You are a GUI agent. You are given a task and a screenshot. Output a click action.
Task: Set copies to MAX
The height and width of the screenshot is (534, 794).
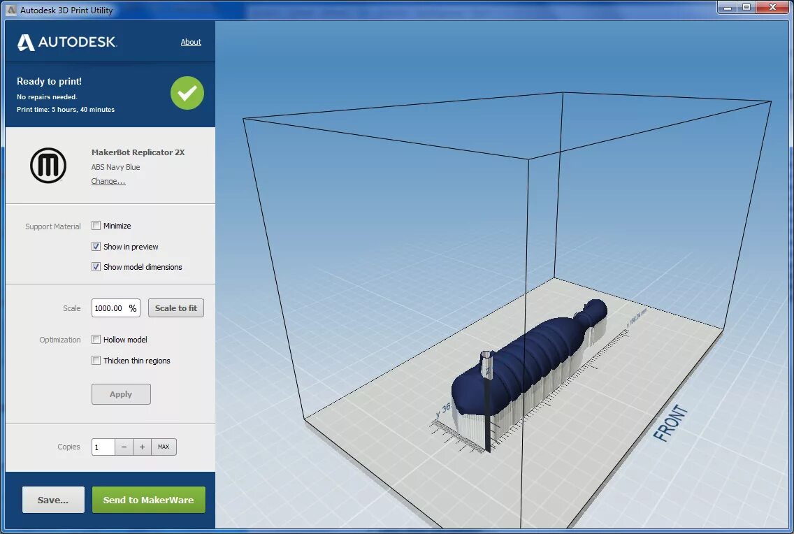click(x=164, y=447)
